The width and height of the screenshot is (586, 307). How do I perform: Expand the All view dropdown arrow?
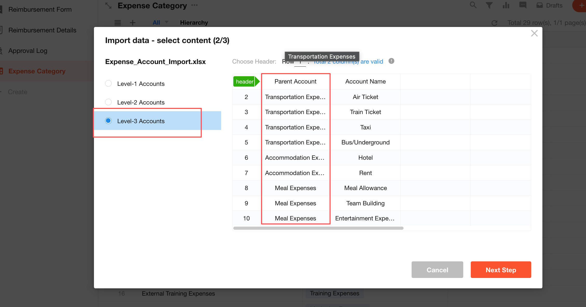[167, 22]
